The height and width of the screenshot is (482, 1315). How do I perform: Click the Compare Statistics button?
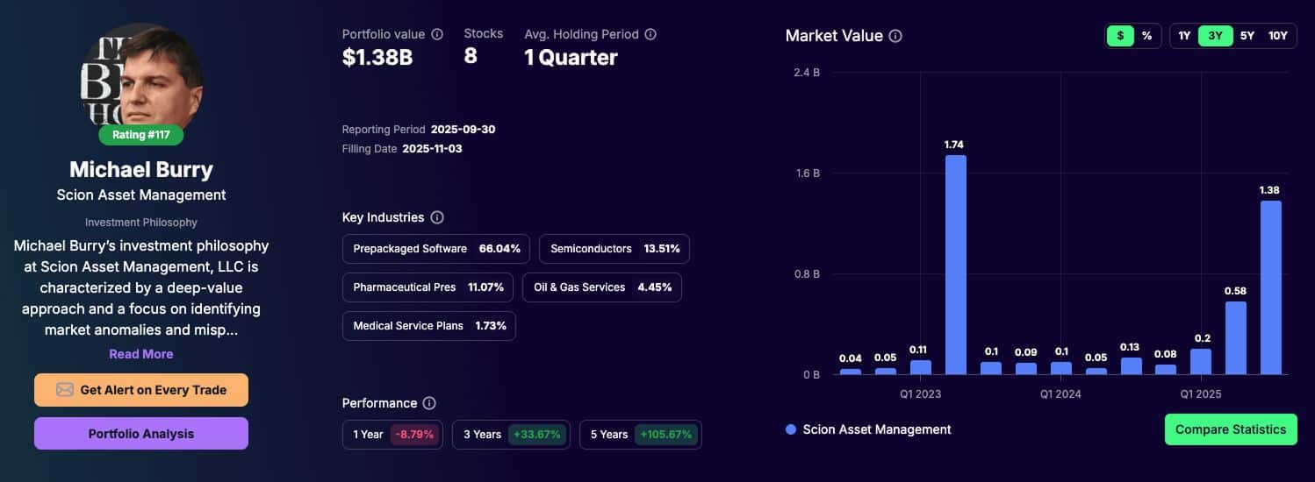pos(1230,429)
